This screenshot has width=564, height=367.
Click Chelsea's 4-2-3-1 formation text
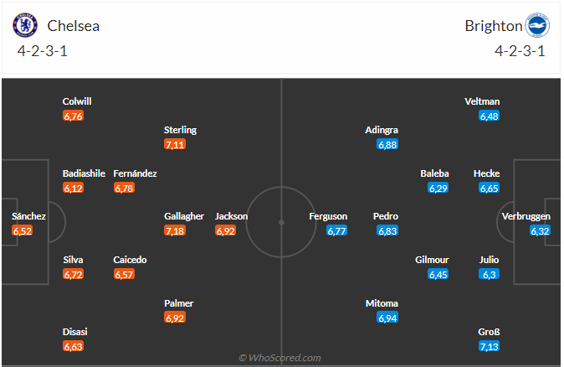click(44, 50)
